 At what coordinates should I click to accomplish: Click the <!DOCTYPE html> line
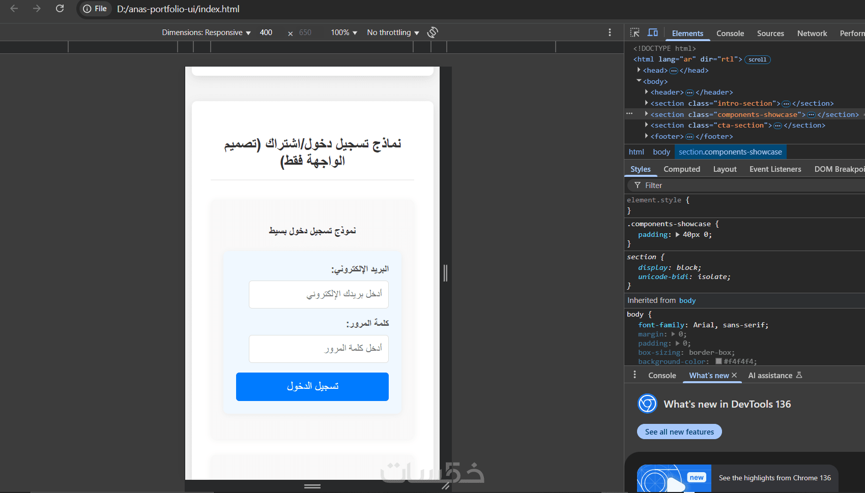(665, 48)
